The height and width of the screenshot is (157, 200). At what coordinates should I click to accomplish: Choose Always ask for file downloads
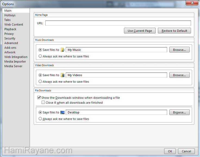tap(40, 119)
